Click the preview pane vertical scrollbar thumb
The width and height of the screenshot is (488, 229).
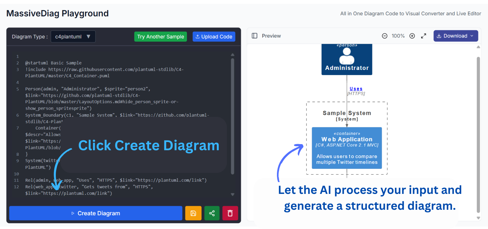479,134
